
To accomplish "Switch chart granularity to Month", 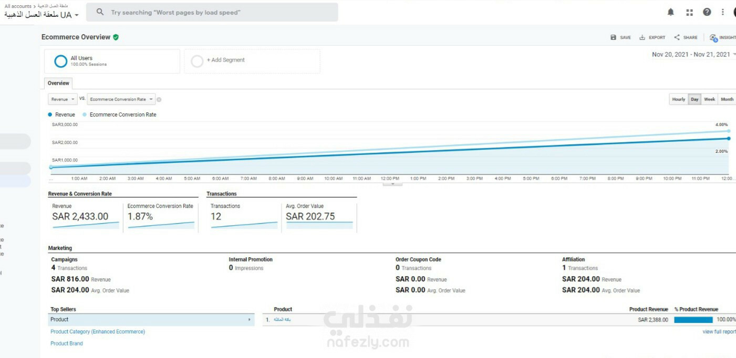I will tap(727, 99).
